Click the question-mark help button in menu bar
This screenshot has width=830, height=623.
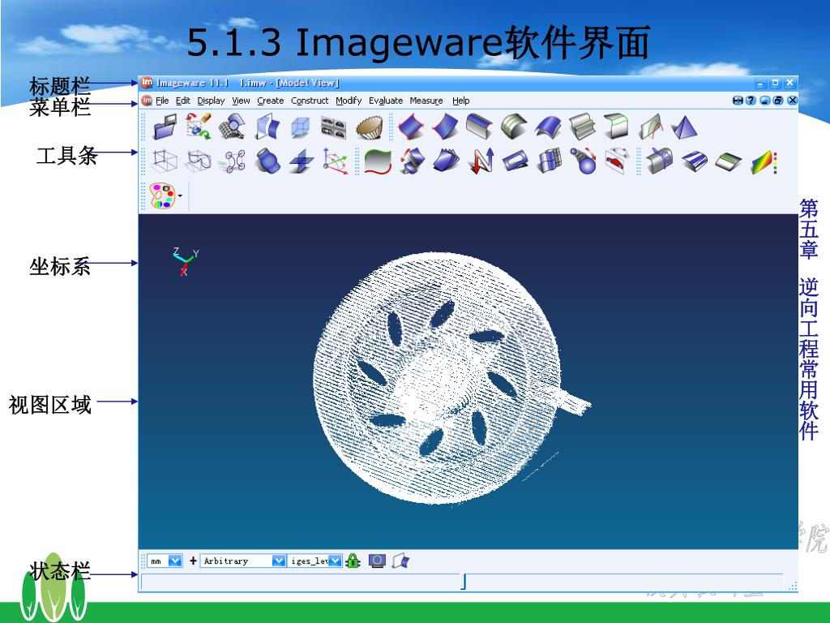(x=751, y=100)
